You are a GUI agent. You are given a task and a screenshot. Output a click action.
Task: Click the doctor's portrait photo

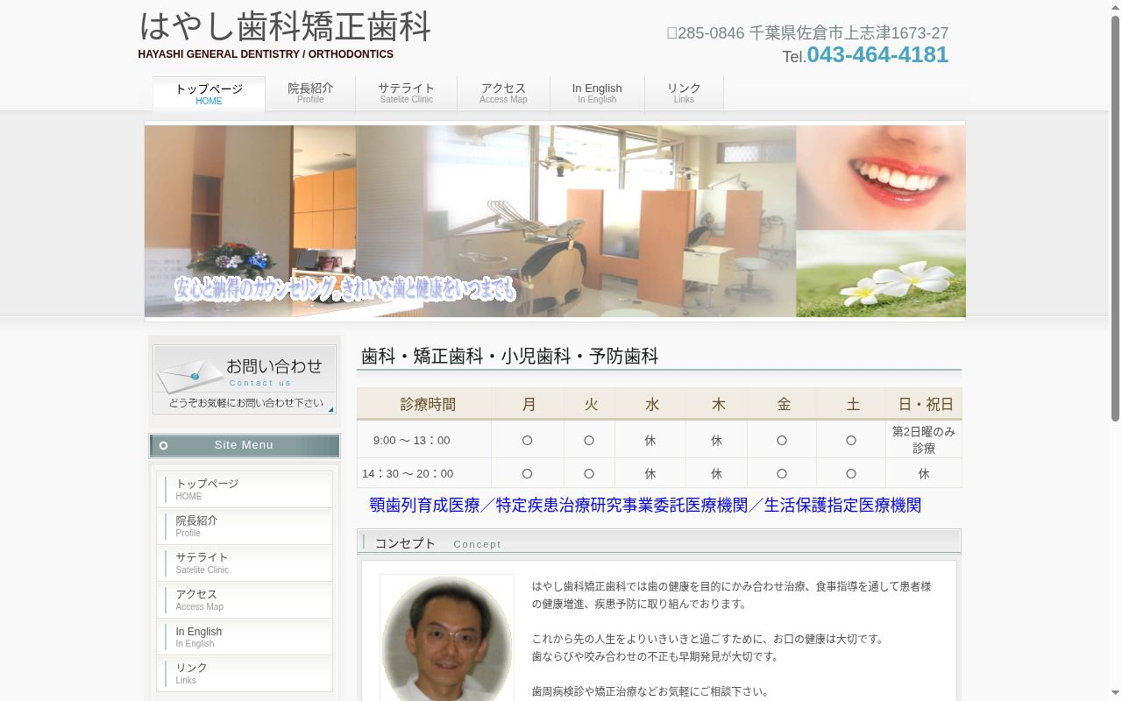[447, 638]
